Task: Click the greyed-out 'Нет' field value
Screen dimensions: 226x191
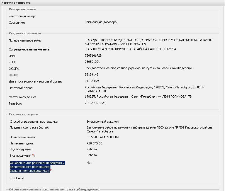Action: (x=89, y=163)
